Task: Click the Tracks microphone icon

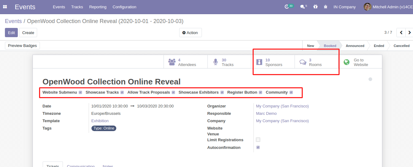Action: (216, 62)
